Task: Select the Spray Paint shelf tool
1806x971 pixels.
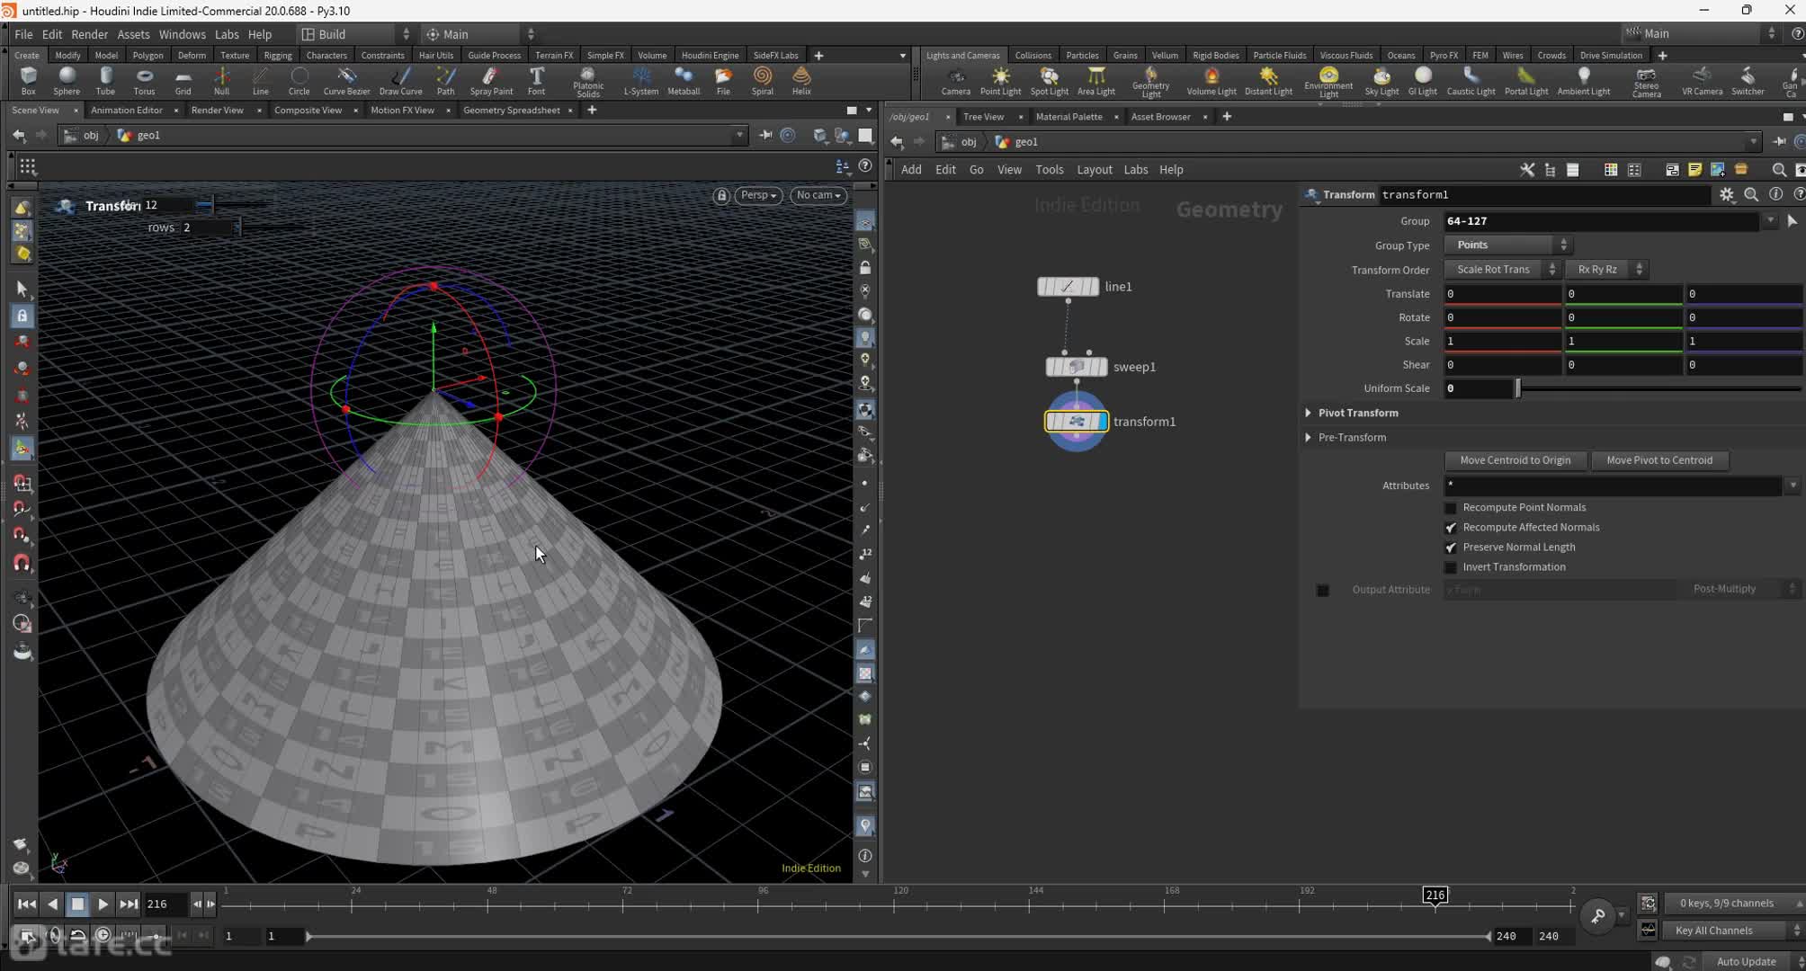Action: point(491,80)
